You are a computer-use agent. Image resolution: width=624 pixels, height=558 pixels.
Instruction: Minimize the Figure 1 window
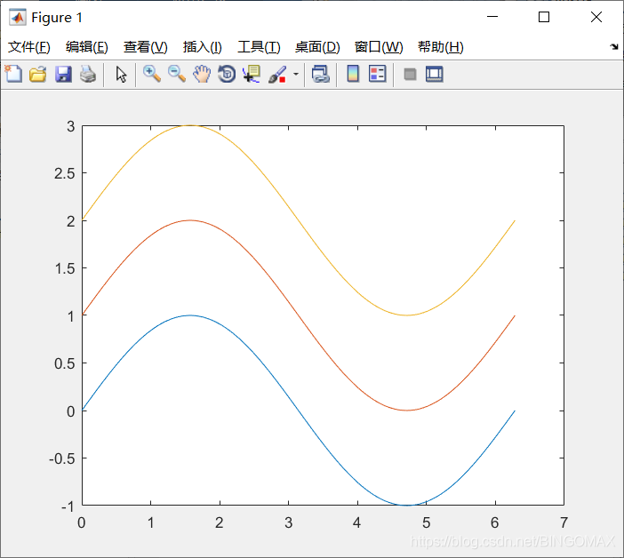(x=492, y=17)
